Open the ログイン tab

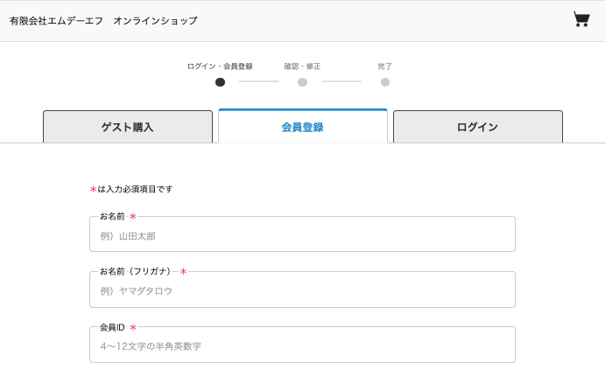[477, 127]
